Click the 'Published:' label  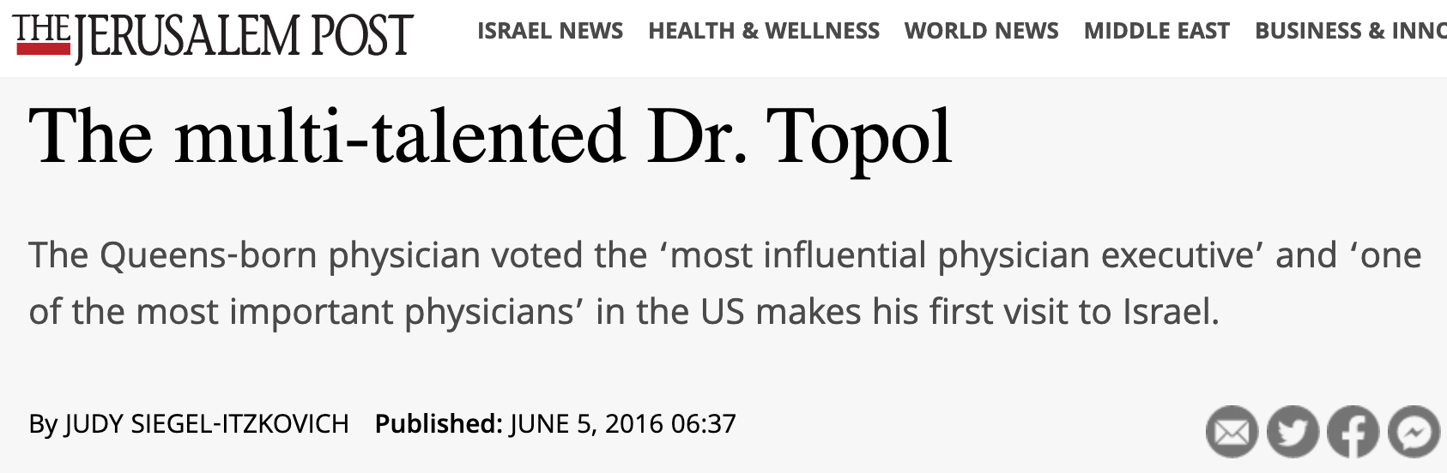coord(438,423)
